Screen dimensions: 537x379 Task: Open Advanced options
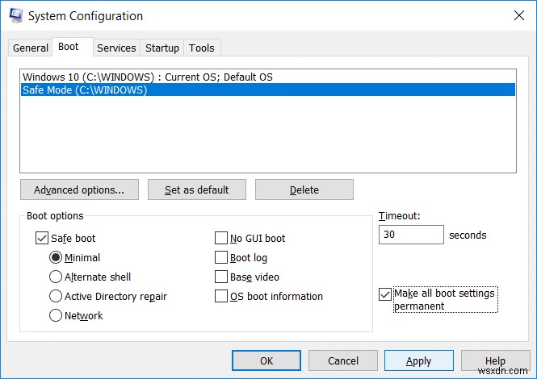pyautogui.click(x=79, y=189)
